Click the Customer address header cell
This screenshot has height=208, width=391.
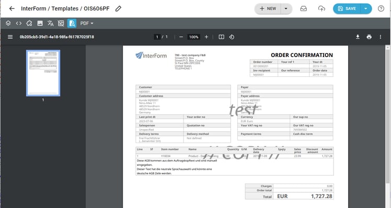[x=183, y=96]
